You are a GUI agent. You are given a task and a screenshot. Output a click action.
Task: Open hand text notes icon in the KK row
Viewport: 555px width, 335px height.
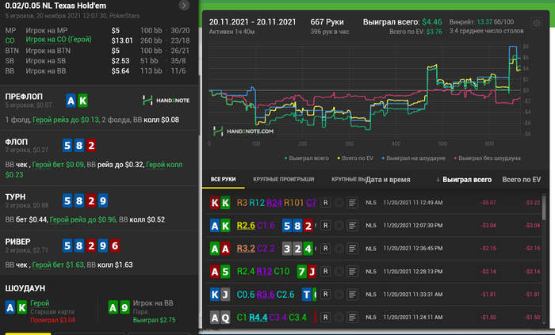click(352, 203)
